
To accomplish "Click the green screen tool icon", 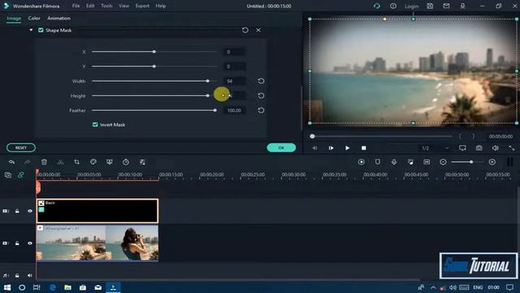I will point(110,162).
